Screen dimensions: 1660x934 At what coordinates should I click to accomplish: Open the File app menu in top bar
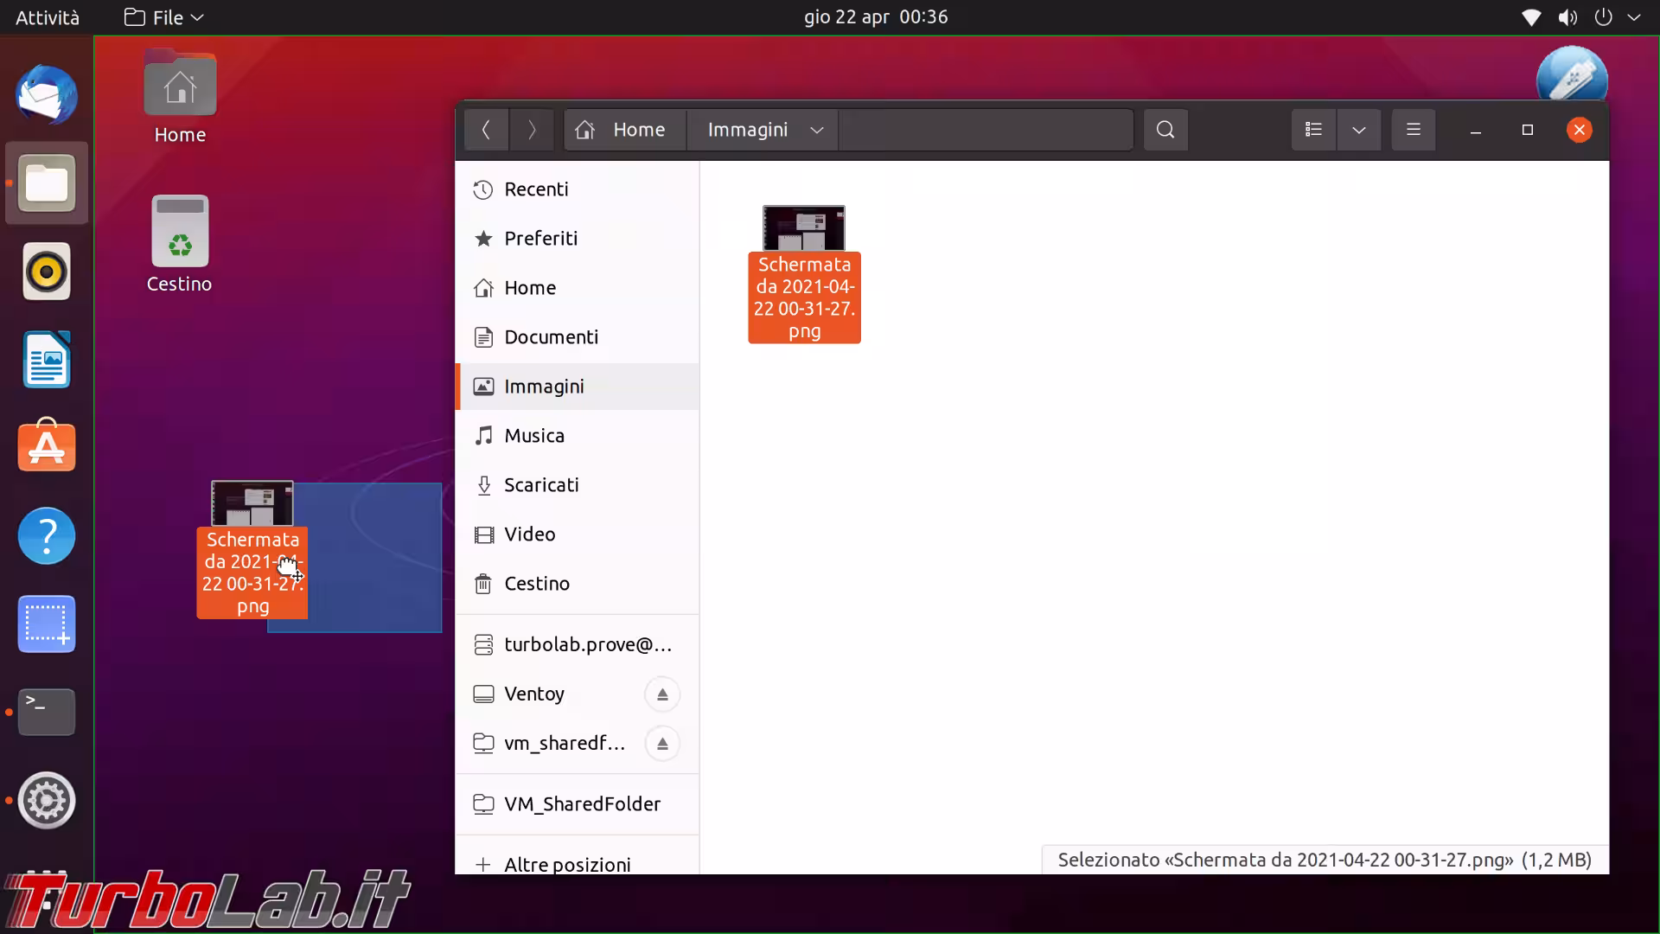164,17
